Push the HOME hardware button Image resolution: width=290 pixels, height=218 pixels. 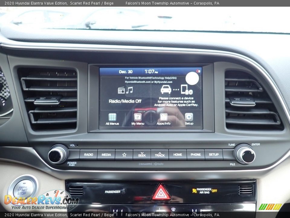tap(178, 155)
